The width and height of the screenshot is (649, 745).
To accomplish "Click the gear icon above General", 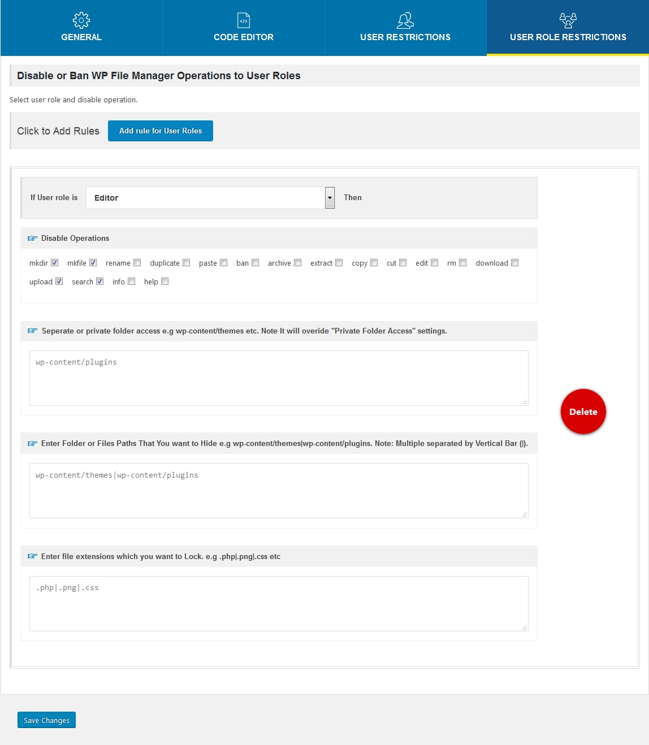I will pos(81,20).
